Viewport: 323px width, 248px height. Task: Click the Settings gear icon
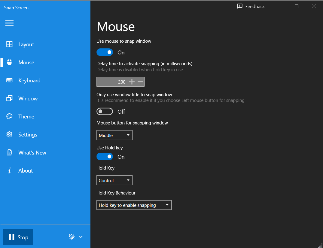pyautogui.click(x=9, y=134)
